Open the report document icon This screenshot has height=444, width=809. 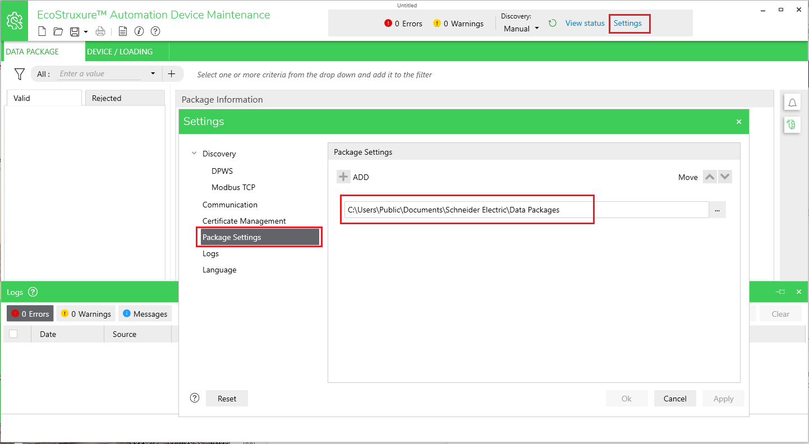point(123,31)
